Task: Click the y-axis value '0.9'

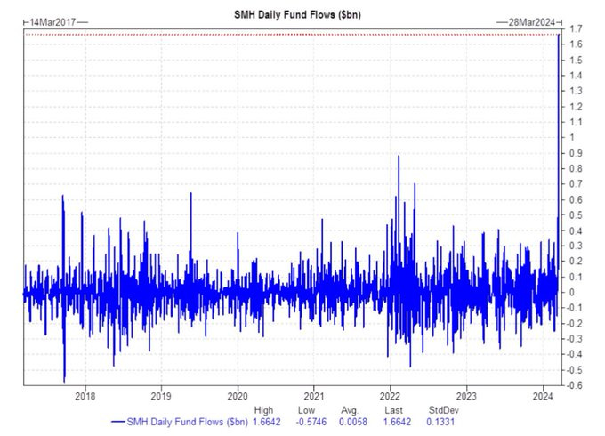Action: 576,153
